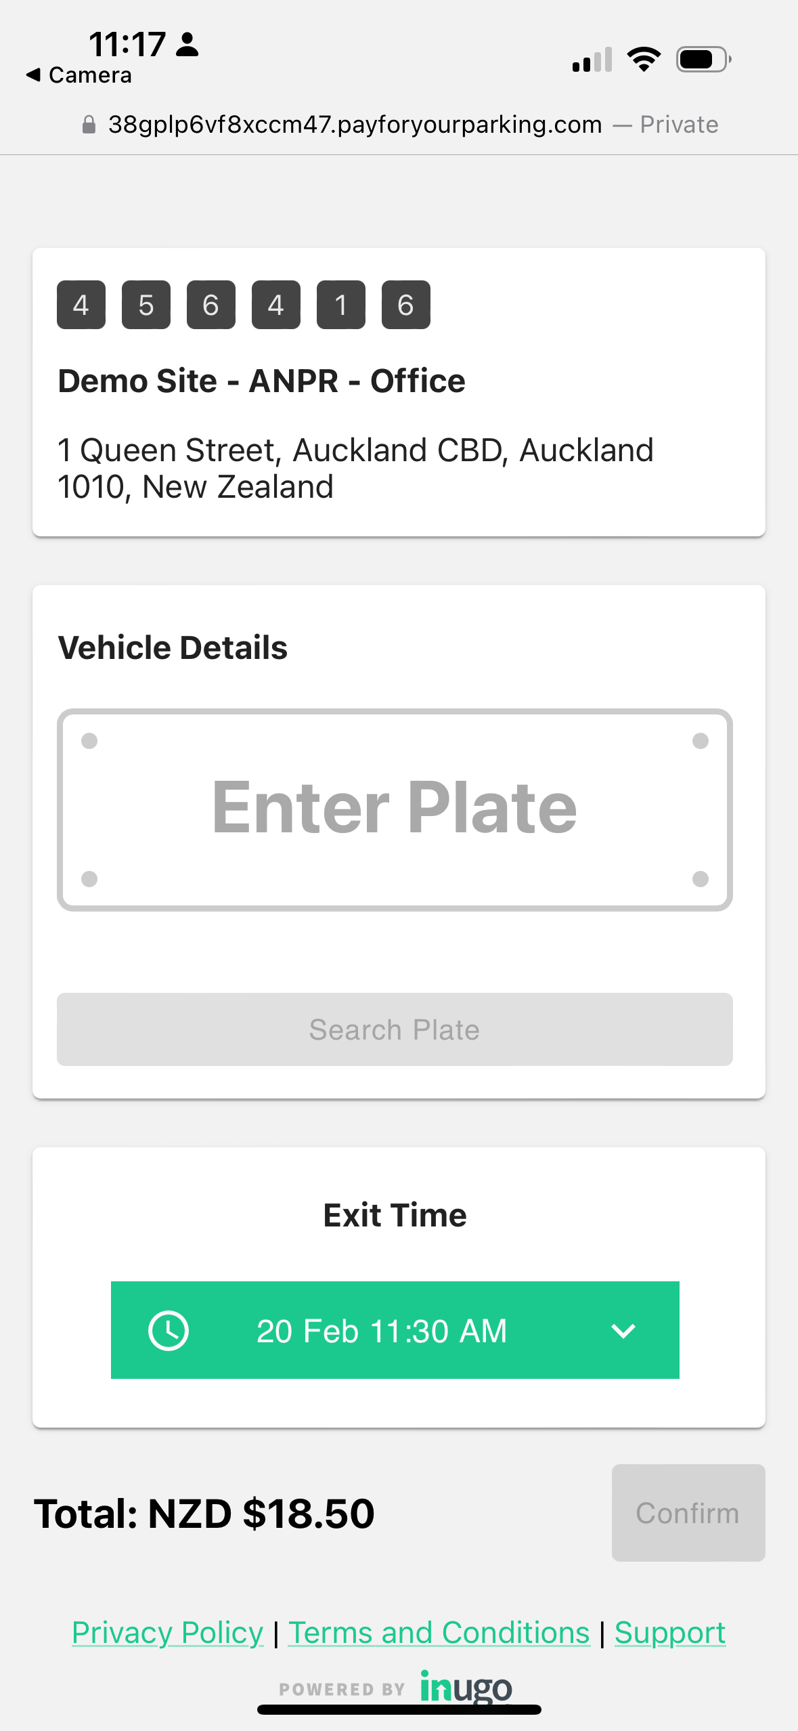
Task: Tap the Wi-Fi status icon
Action: click(x=644, y=60)
